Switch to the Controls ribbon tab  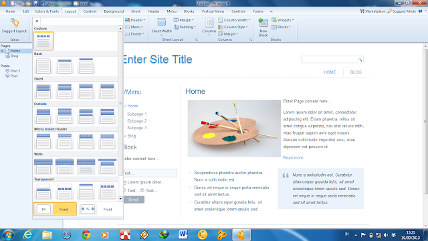[238, 11]
